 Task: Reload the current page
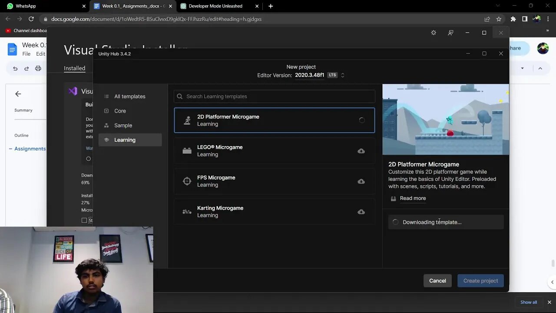coord(31,19)
